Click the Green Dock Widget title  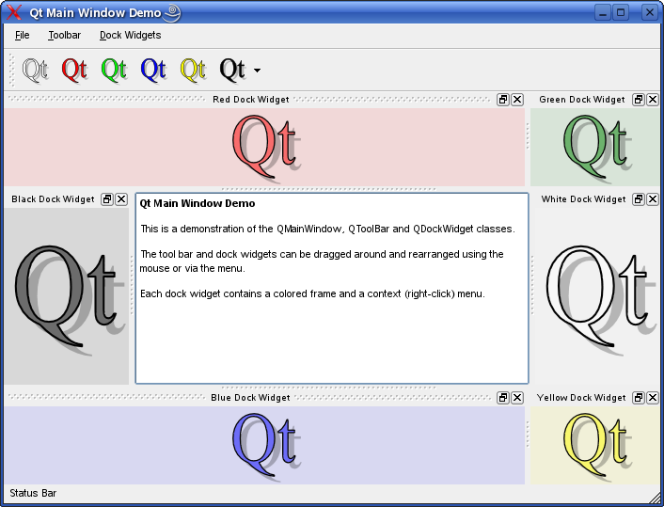pyautogui.click(x=582, y=100)
